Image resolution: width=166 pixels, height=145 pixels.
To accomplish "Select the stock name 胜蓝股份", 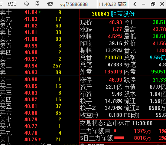I will (x=123, y=14).
